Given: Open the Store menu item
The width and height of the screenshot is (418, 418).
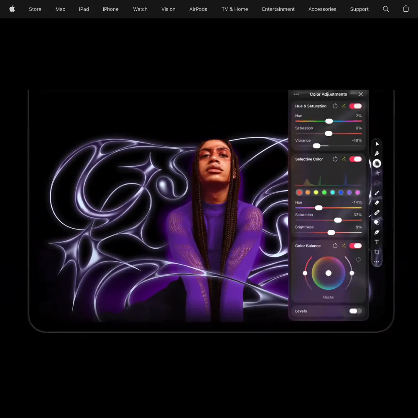Looking at the screenshot, I should tap(35, 9).
